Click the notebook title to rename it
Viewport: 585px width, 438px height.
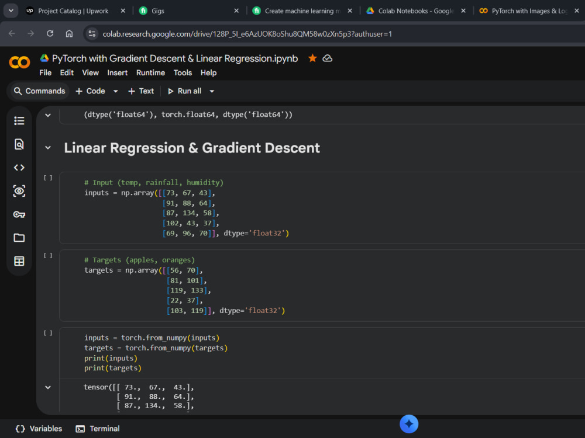(174, 58)
